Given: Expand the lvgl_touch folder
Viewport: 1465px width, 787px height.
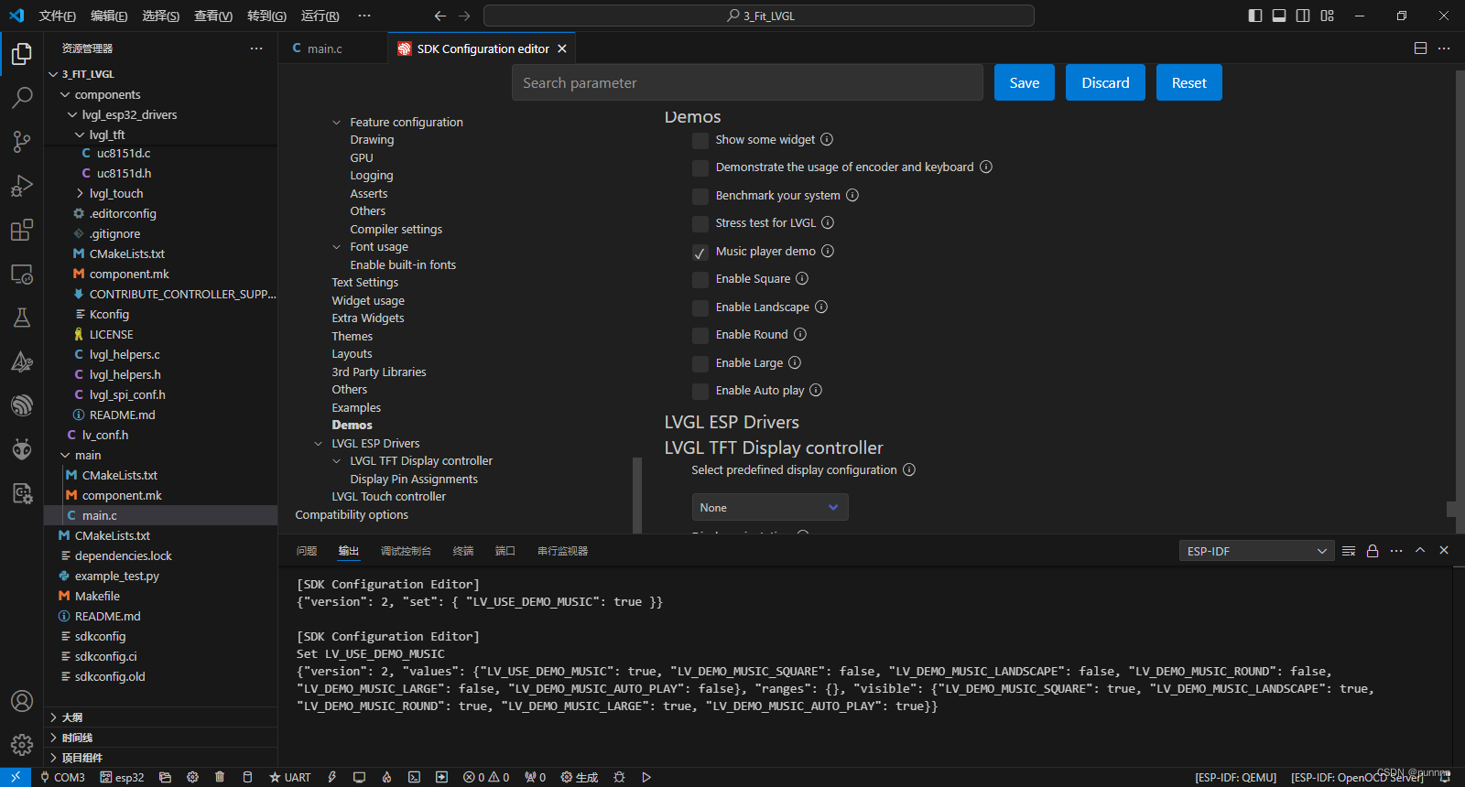Looking at the screenshot, I should 80,193.
